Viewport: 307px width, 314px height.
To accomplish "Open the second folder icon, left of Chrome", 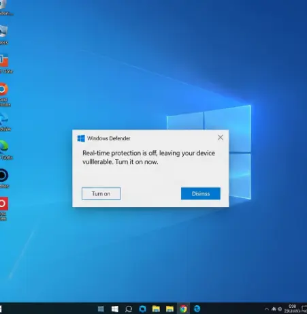I will 169,309.
